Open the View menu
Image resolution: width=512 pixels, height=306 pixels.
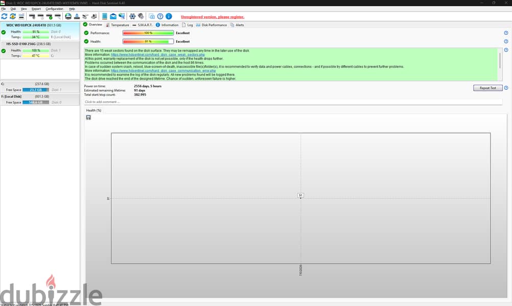(x=24, y=9)
